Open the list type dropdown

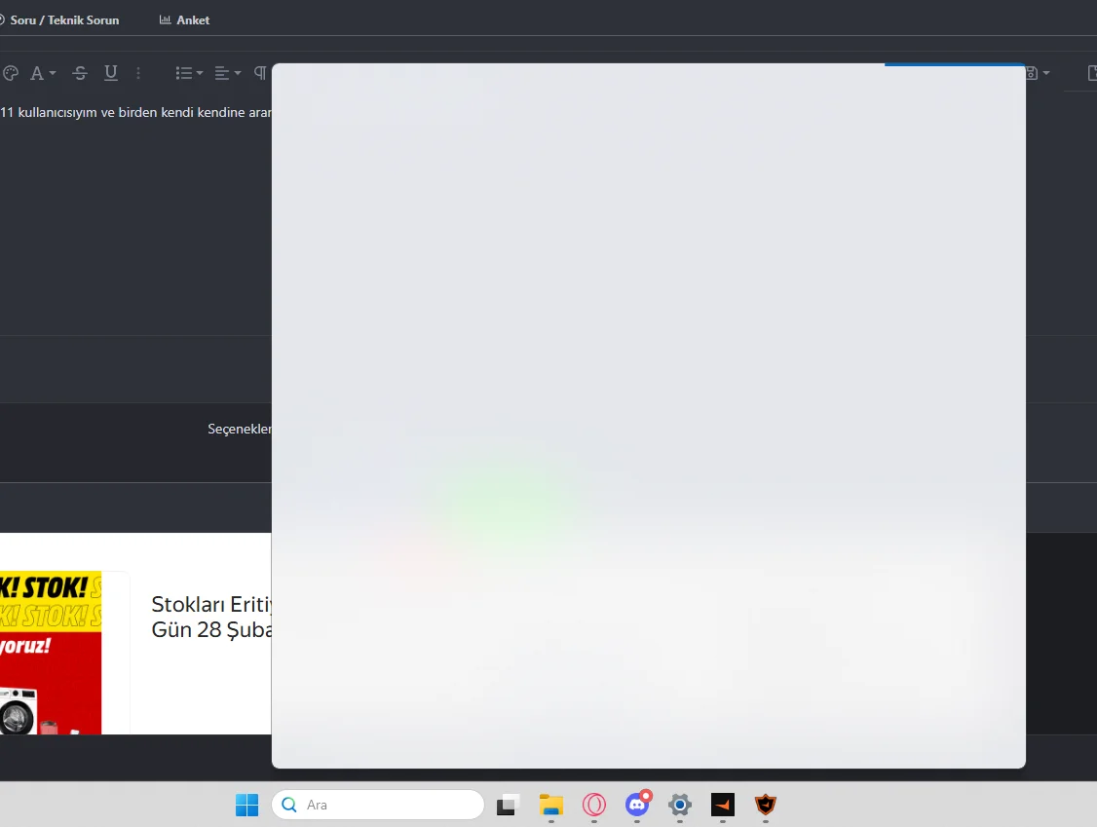pos(189,73)
